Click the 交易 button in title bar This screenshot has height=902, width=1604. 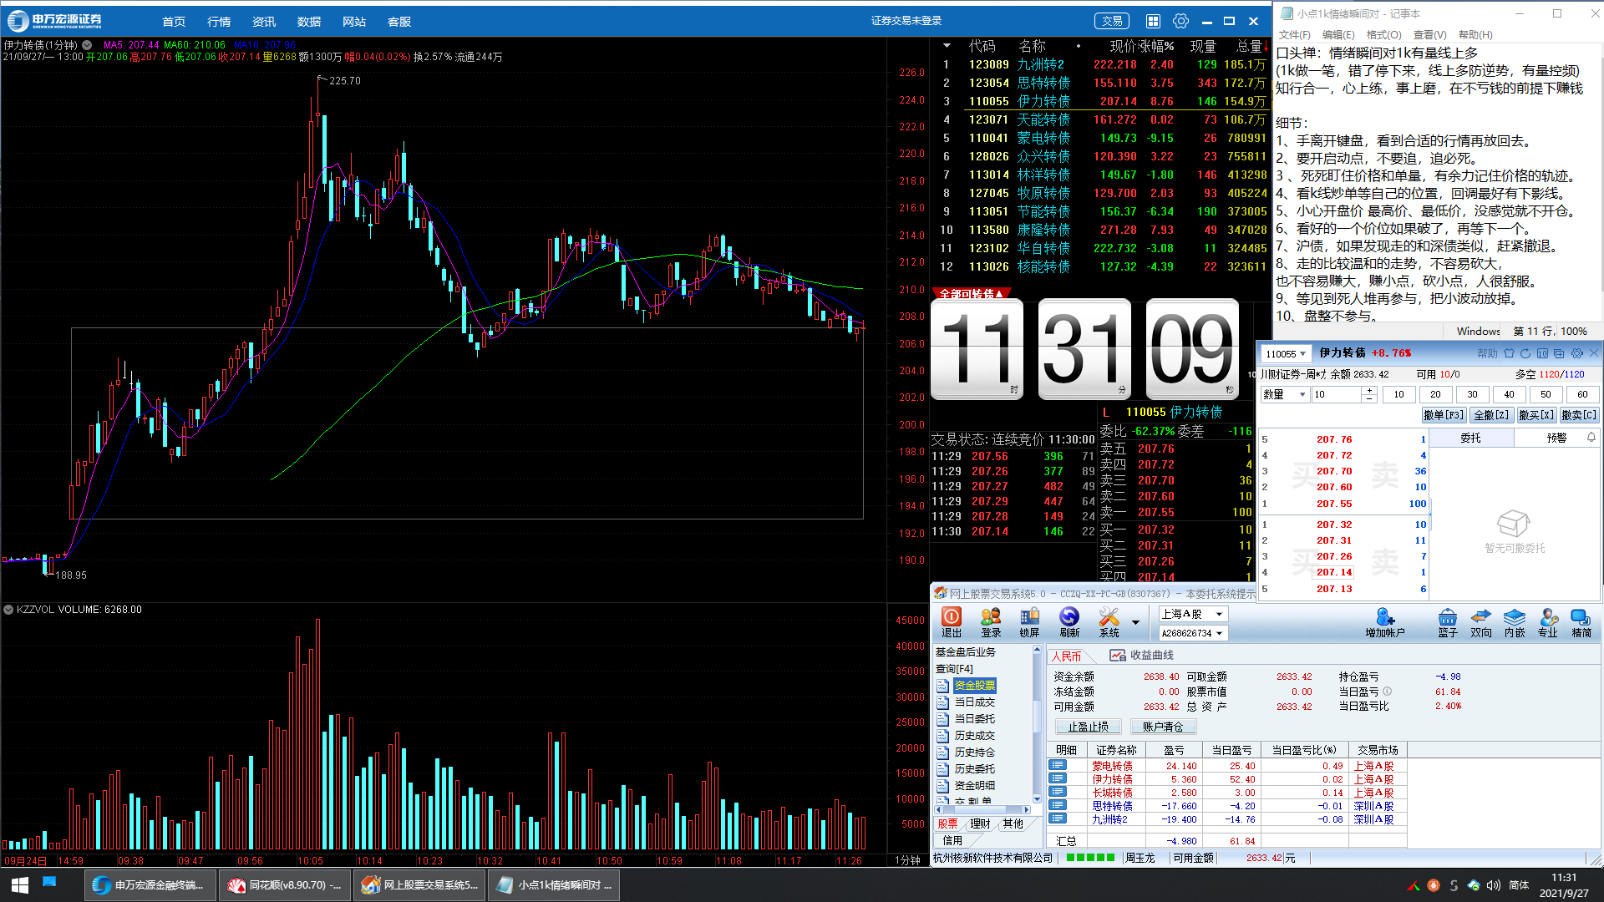[1112, 21]
